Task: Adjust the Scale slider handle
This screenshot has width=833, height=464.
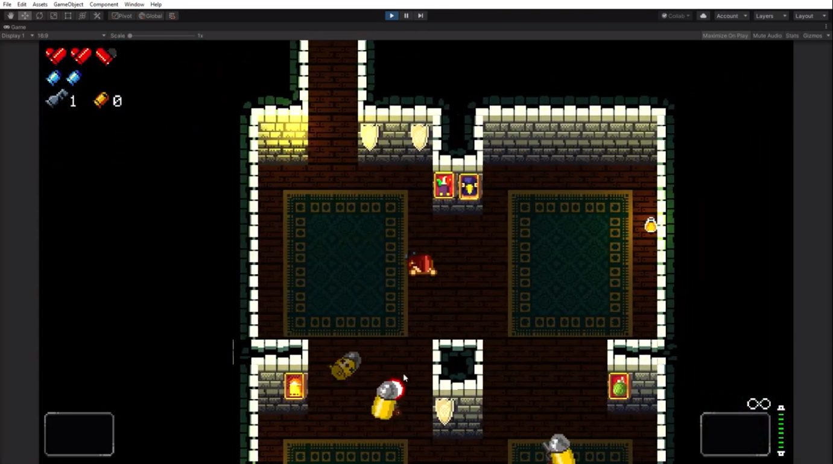Action: point(130,36)
